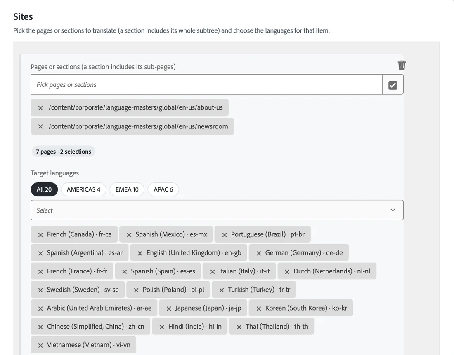Click the Target languages label
454x355 pixels.
coord(55,173)
